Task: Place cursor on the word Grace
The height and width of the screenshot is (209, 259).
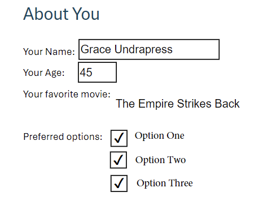Action: tap(96, 49)
